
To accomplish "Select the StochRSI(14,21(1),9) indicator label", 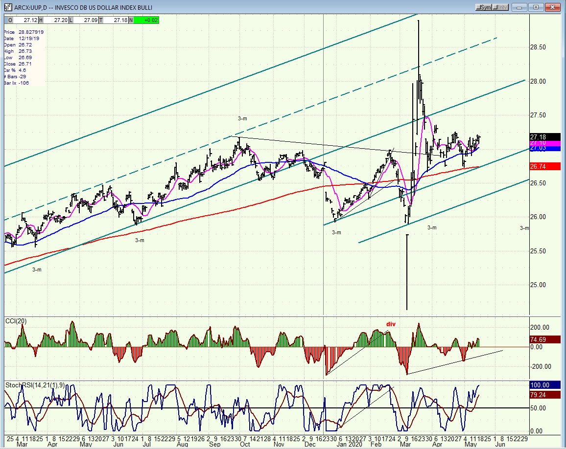I will tap(35, 385).
